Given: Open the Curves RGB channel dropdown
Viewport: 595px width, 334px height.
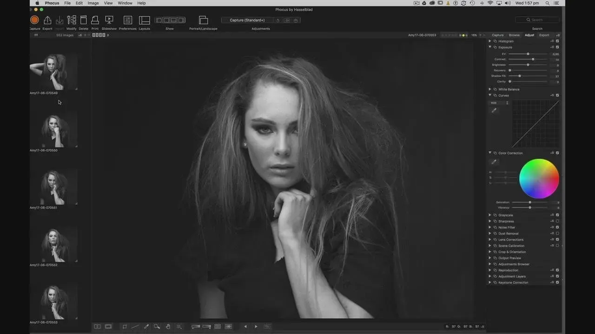Looking at the screenshot, I should pyautogui.click(x=500, y=103).
